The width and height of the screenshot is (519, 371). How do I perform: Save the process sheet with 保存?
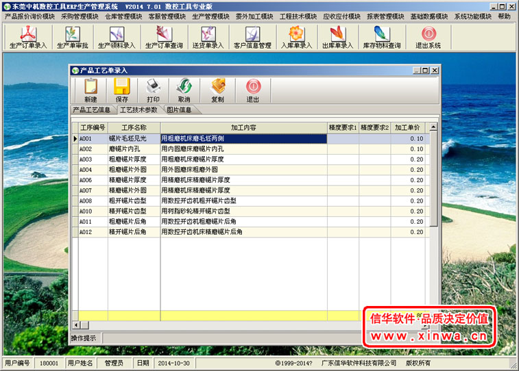click(122, 90)
